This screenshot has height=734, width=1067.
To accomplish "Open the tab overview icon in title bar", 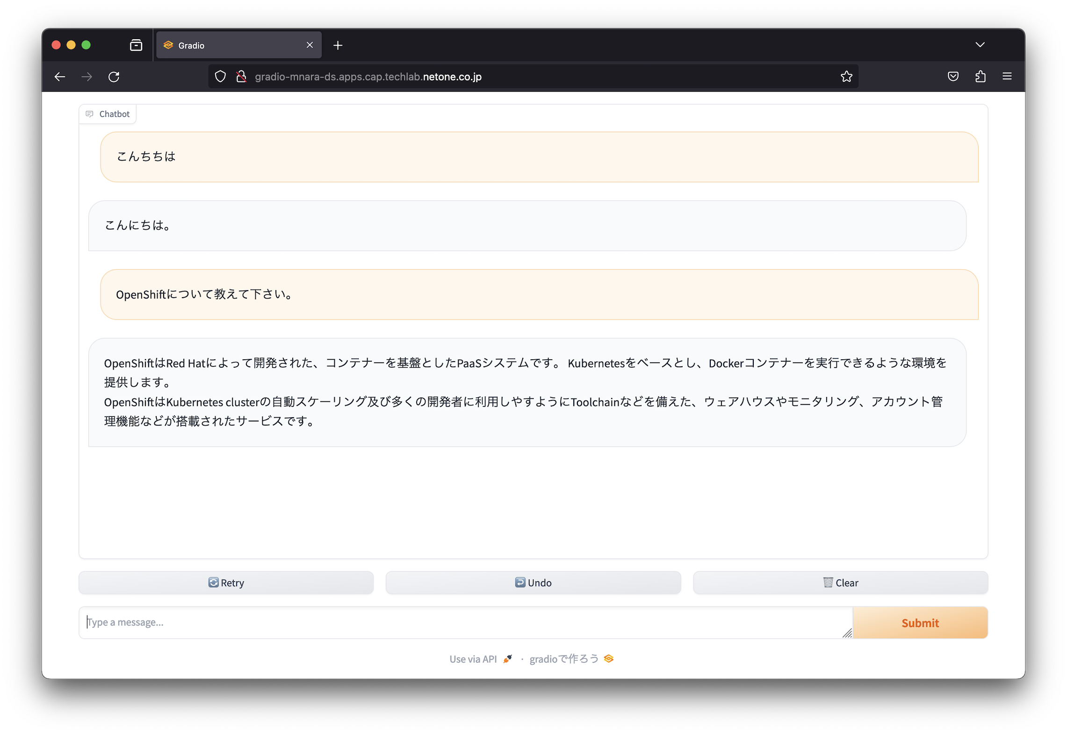I will (136, 45).
